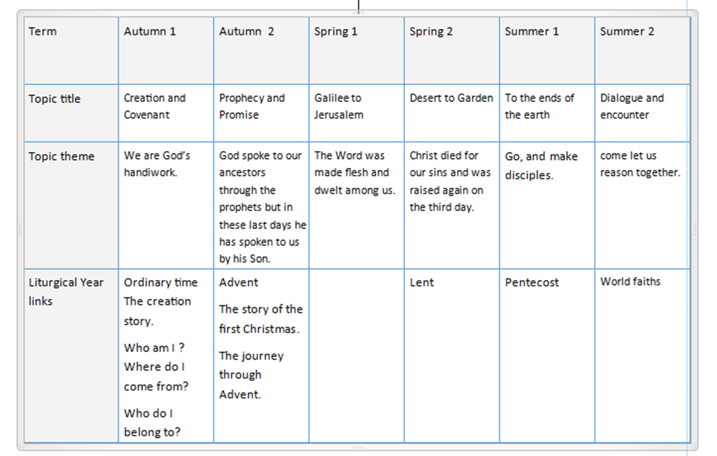
Task: Select the 'Spring 1' header cell
Action: click(356, 51)
